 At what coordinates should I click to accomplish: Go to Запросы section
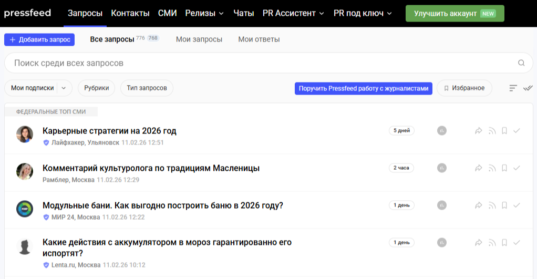click(85, 13)
